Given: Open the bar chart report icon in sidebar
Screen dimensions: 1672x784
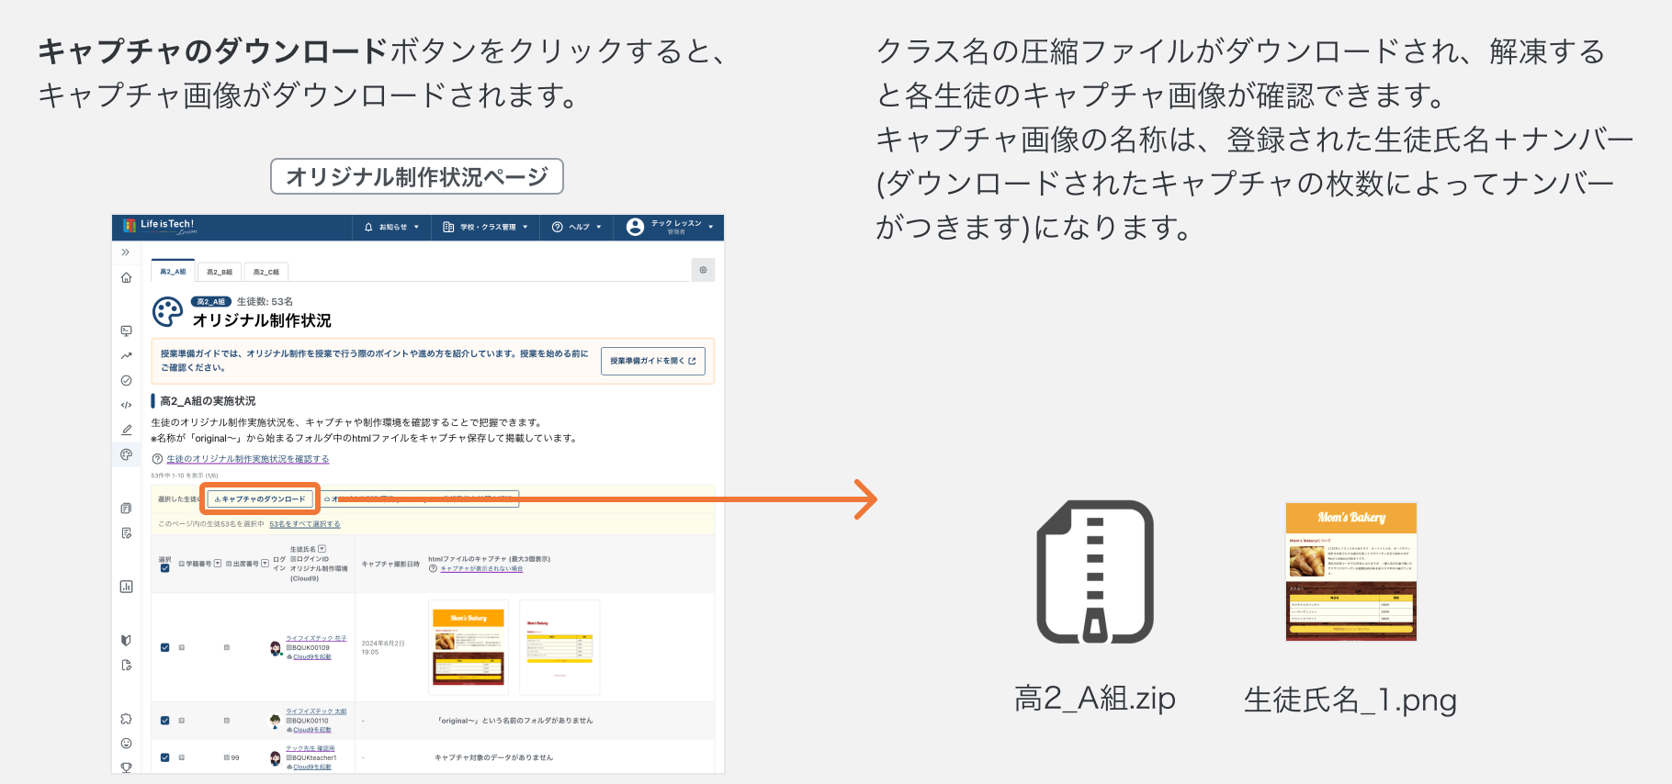Looking at the screenshot, I should click(x=126, y=587).
